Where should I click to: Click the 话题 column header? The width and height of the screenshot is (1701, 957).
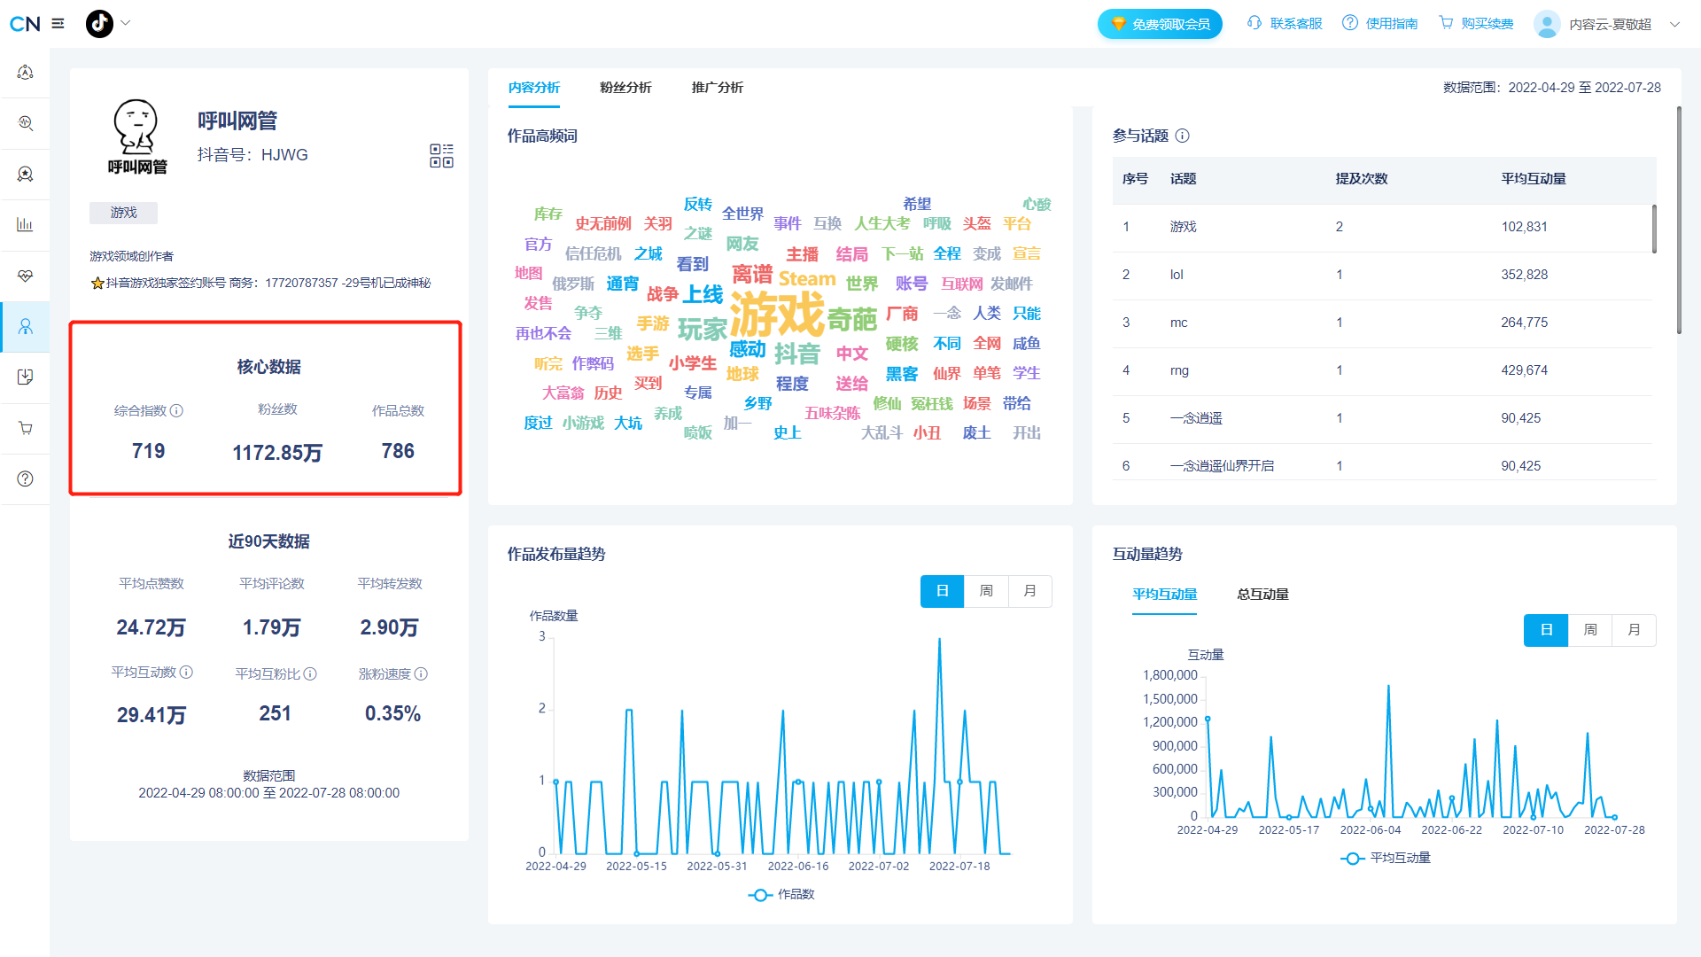pos(1184,179)
